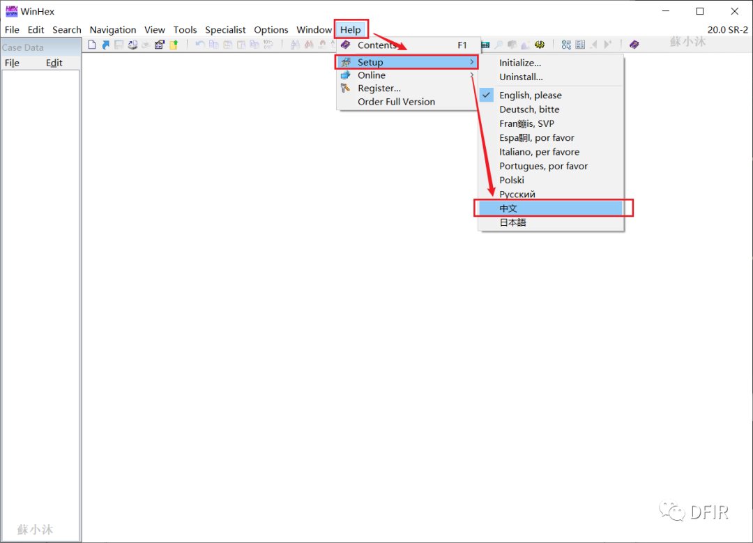Viewport: 753px width, 543px height.
Task: Click the Forward navigation arrow icon
Action: point(608,45)
